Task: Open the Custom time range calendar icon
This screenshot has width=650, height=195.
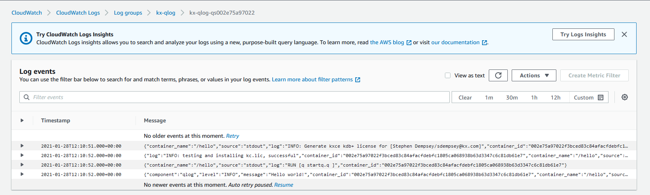Action: [x=601, y=97]
